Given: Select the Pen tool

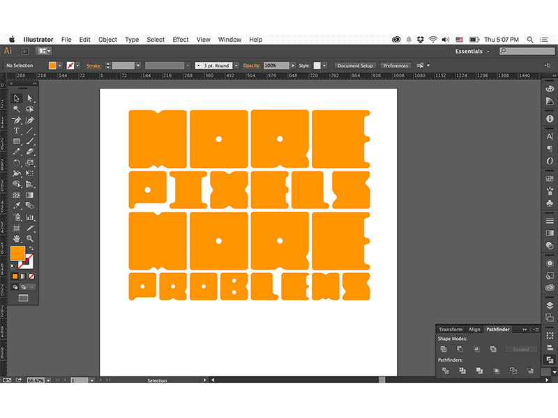Looking at the screenshot, I should pos(17,120).
